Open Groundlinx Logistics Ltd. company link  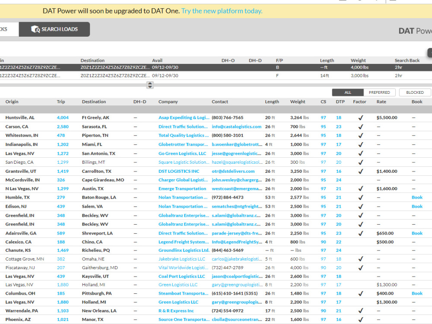coord(184,251)
